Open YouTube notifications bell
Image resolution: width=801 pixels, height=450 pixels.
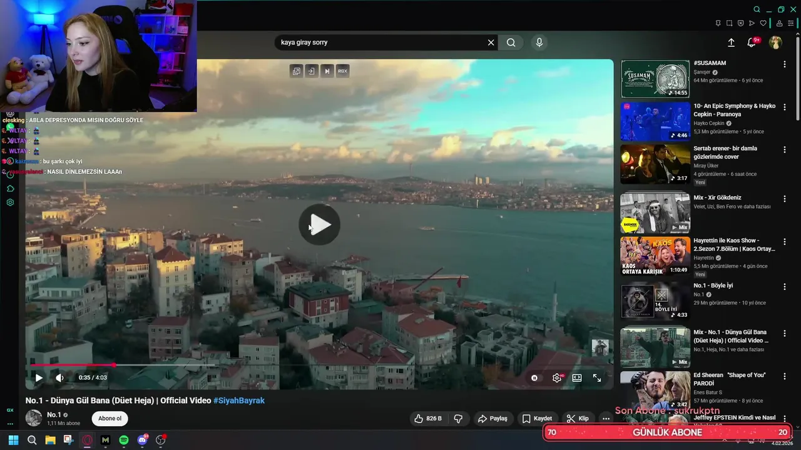tap(752, 42)
